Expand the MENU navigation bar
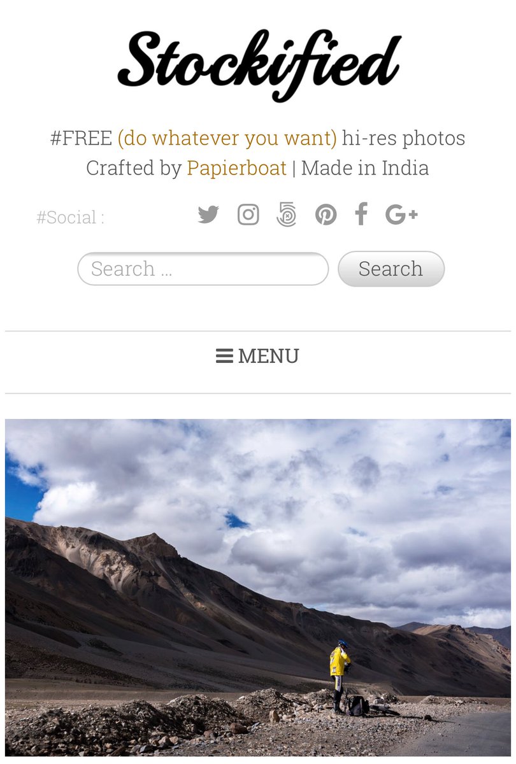Image resolution: width=516 pixels, height=764 pixels. pos(258,362)
